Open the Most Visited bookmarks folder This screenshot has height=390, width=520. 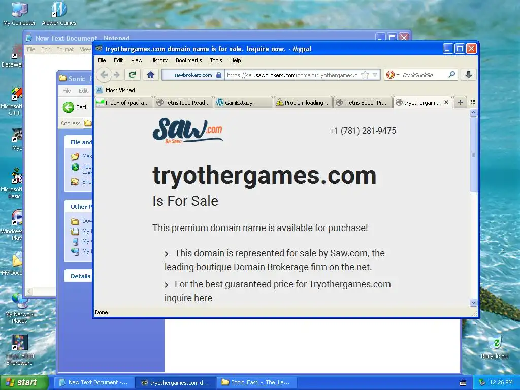[116, 90]
